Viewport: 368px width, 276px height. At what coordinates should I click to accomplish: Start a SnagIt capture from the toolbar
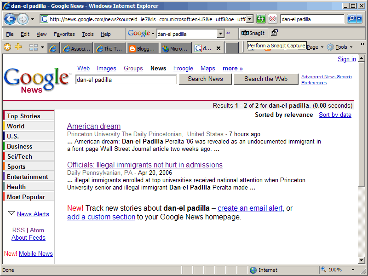pos(253,33)
